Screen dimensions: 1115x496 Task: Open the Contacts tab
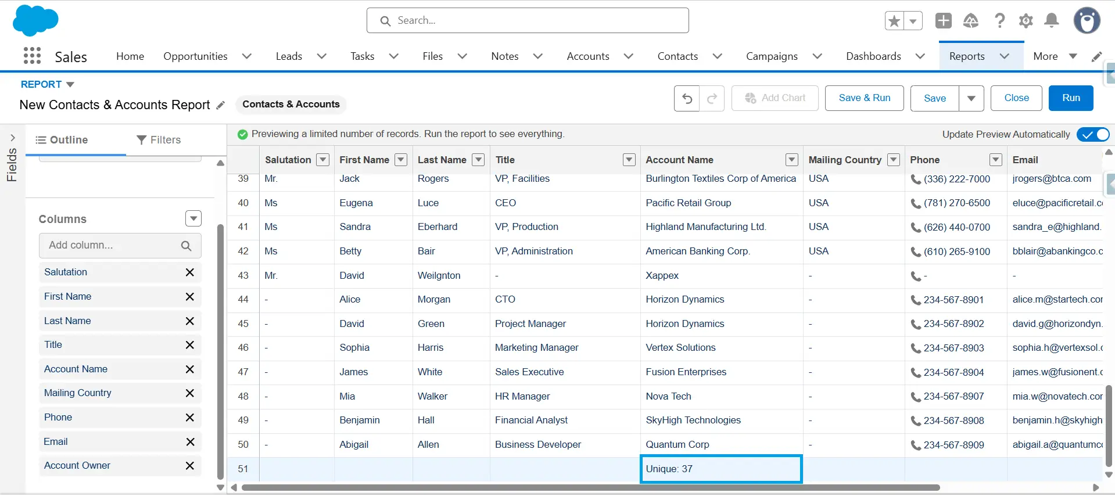click(677, 56)
